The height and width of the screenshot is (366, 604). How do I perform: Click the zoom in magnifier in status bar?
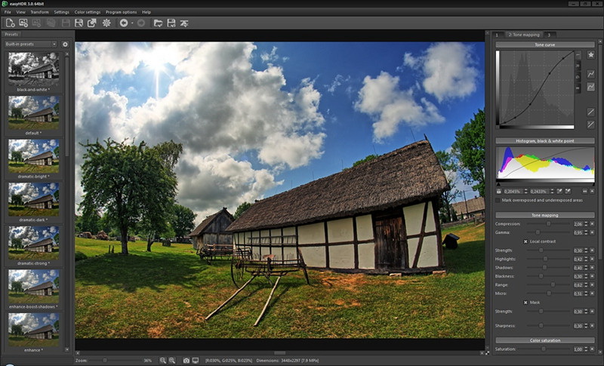point(172,361)
